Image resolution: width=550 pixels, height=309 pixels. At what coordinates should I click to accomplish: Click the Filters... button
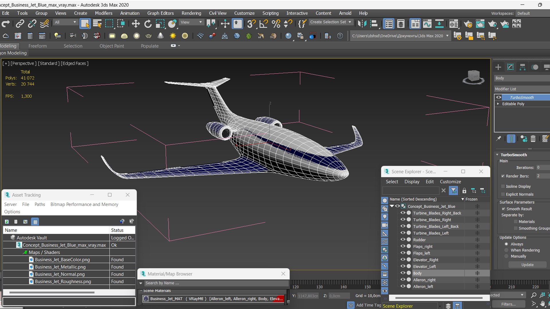pos(508,304)
